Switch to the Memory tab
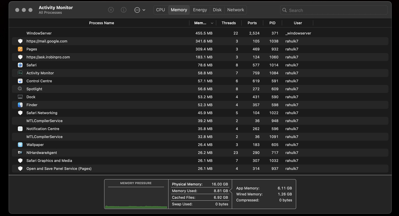 [179, 10]
